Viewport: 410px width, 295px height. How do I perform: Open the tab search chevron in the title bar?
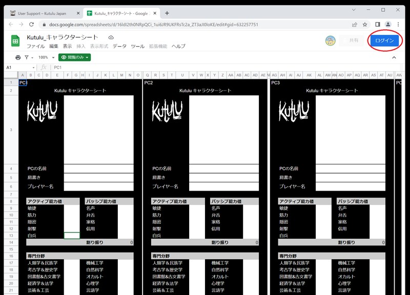coord(354,10)
